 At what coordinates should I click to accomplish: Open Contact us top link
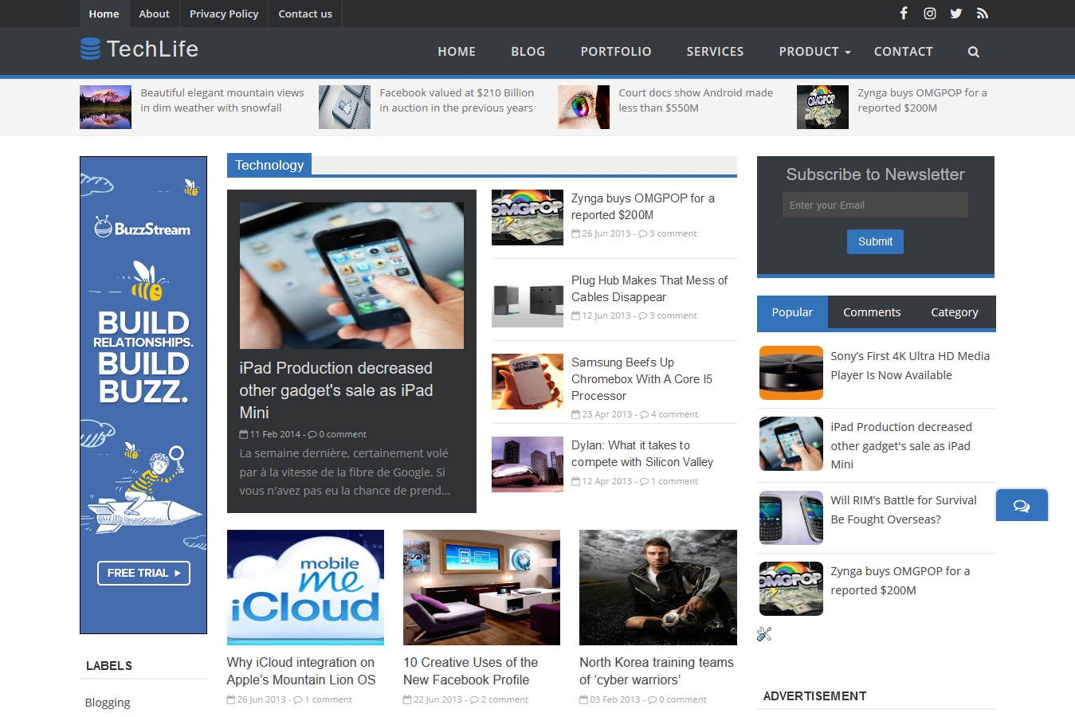point(305,14)
